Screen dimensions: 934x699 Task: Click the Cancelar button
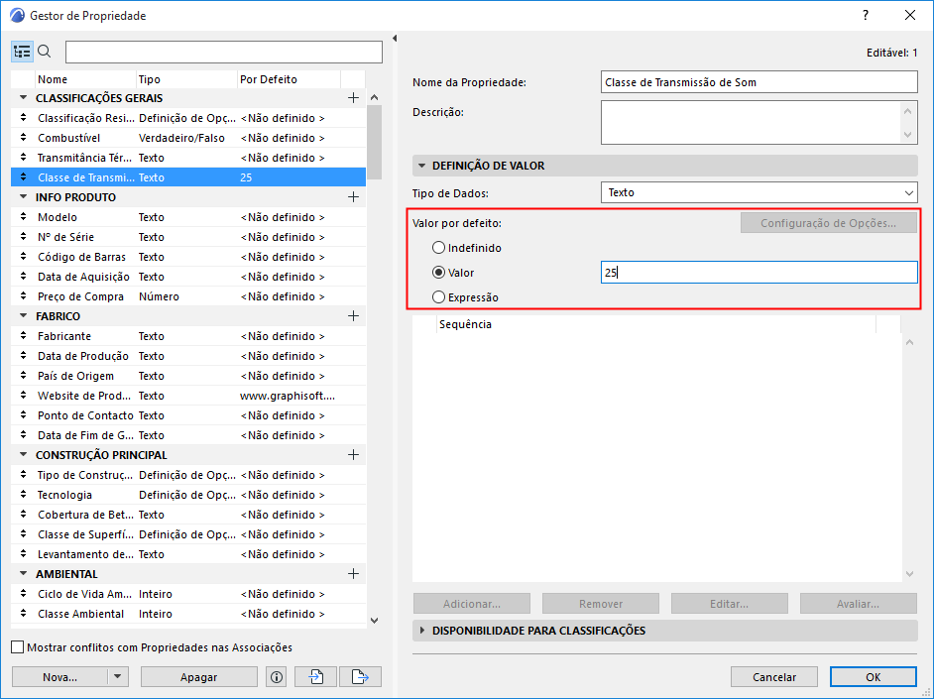774,677
